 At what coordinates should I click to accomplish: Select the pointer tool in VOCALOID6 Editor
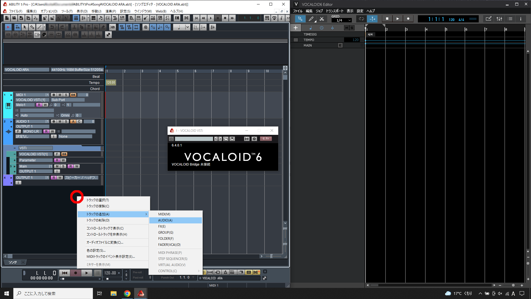(x=300, y=19)
